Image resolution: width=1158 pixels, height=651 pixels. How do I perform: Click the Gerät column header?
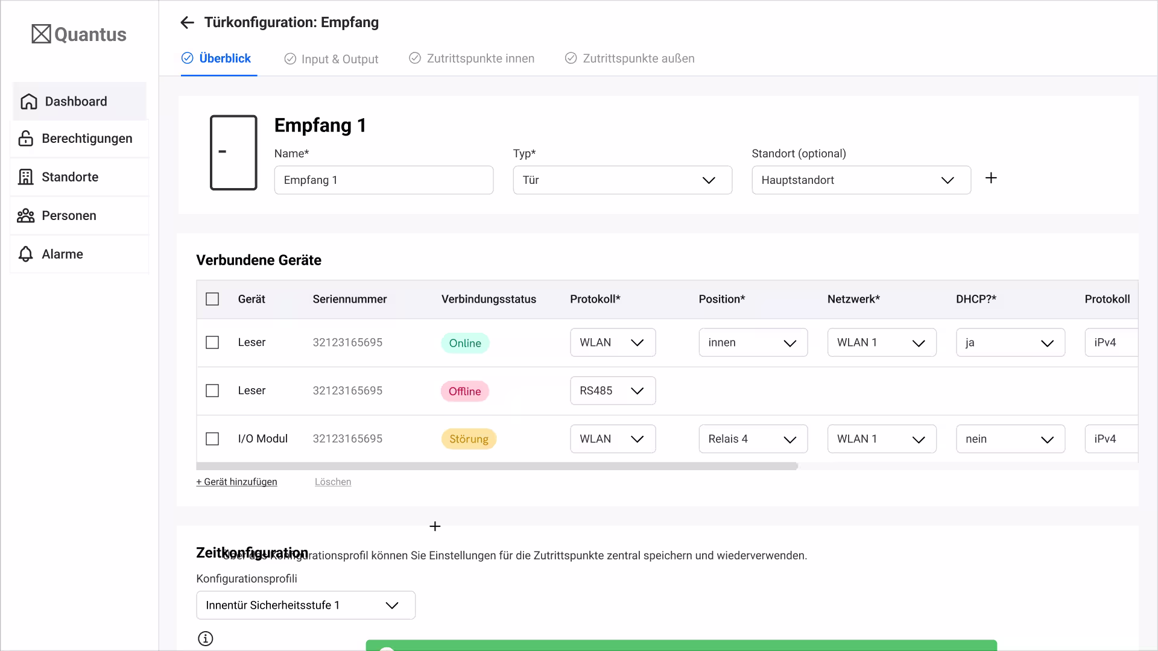coord(252,299)
